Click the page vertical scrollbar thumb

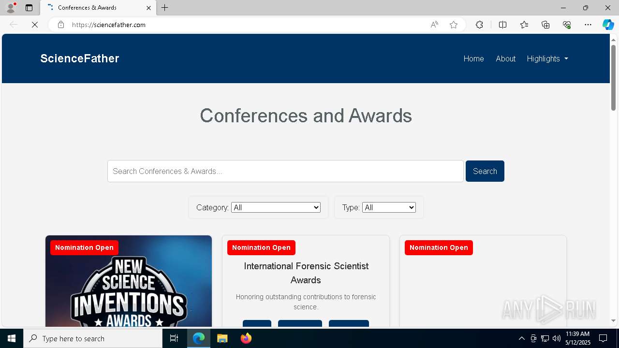tap(613, 77)
